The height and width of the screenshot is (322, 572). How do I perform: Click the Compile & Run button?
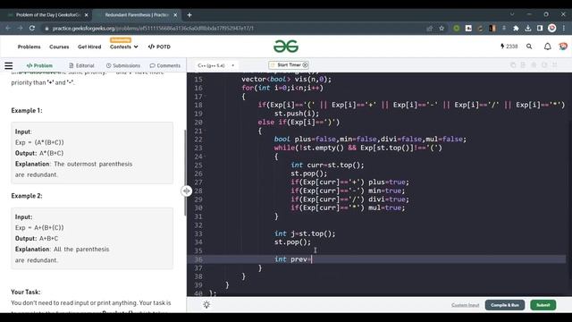(505, 305)
